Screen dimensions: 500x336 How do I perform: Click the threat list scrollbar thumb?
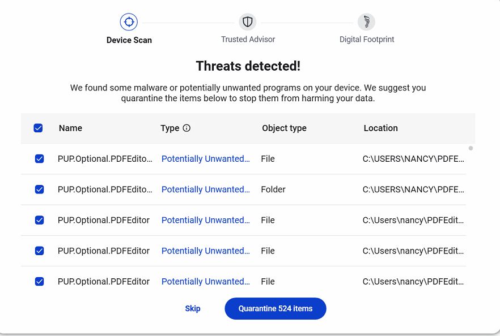(x=471, y=148)
